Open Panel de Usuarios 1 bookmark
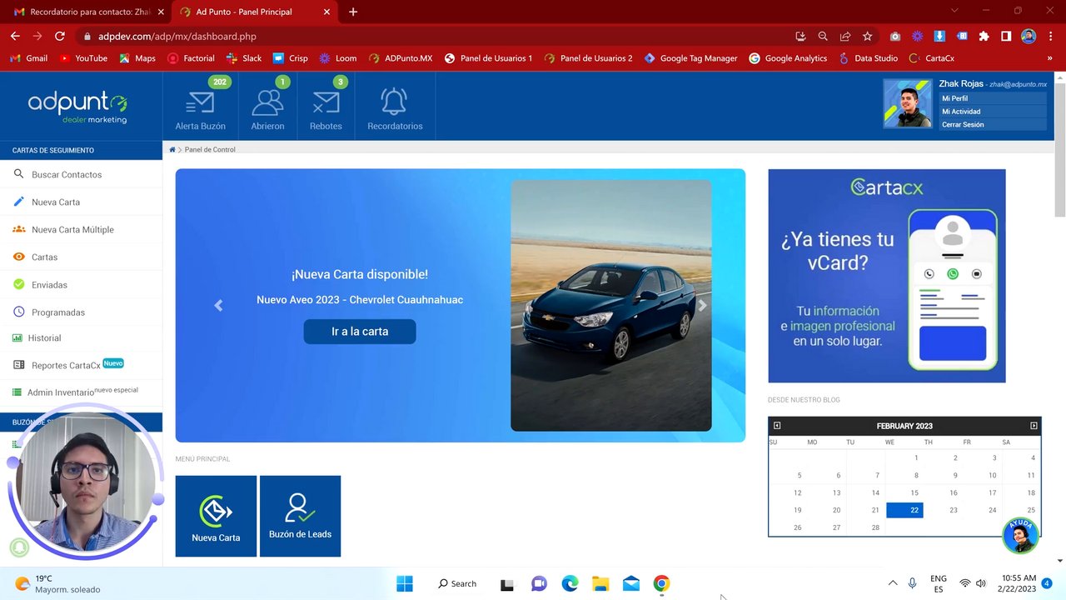The width and height of the screenshot is (1066, 600). click(x=488, y=58)
